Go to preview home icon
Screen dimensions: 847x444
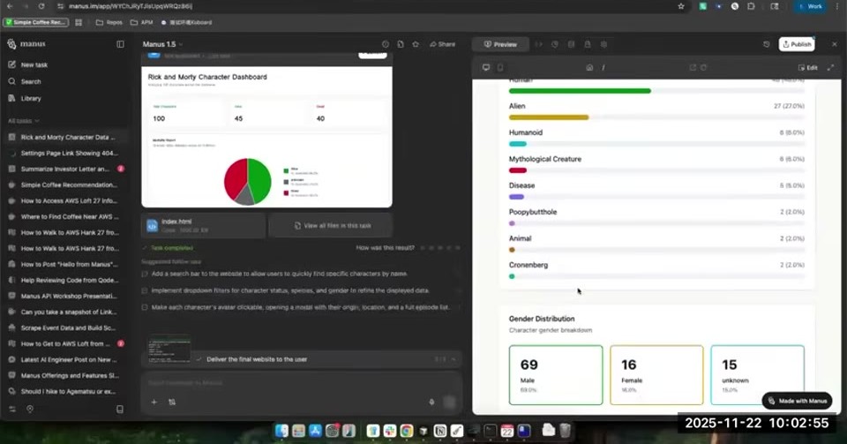coord(589,67)
